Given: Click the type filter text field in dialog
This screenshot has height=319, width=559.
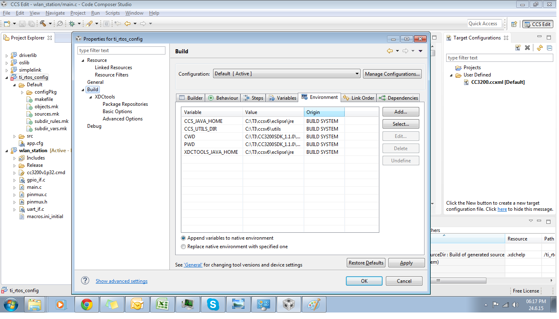Looking at the screenshot, I should [x=121, y=50].
